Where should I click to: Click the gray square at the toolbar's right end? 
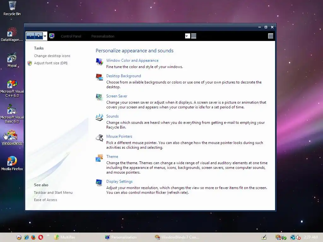[x=270, y=36]
